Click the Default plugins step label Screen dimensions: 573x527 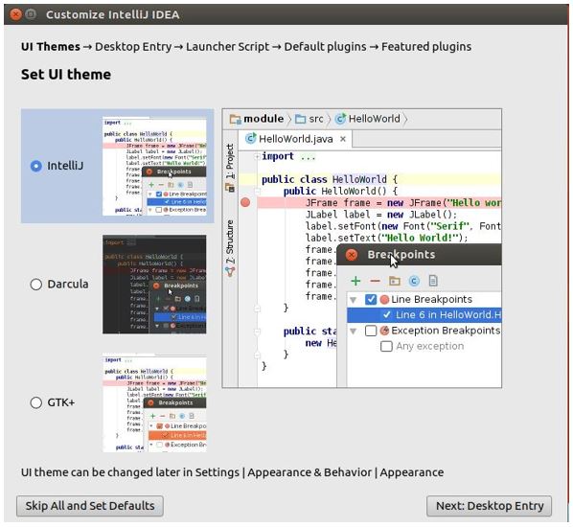(x=325, y=47)
